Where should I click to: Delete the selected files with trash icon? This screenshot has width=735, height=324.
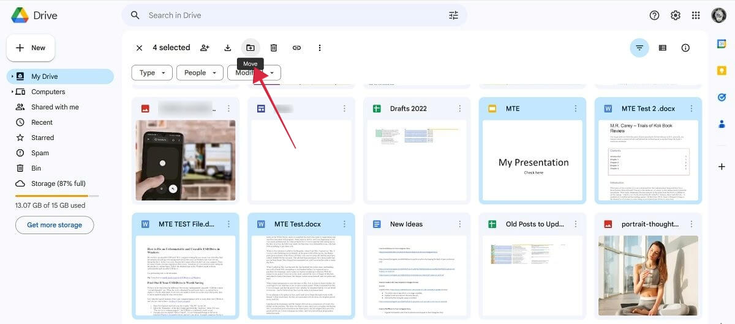pyautogui.click(x=274, y=48)
